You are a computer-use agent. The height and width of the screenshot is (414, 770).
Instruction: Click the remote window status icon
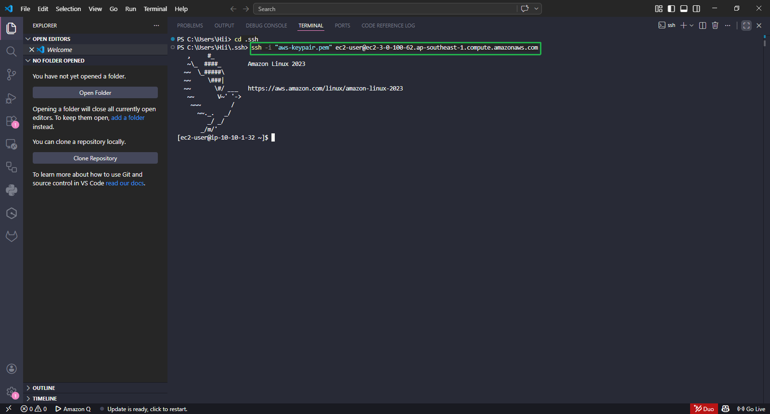pos(8,409)
